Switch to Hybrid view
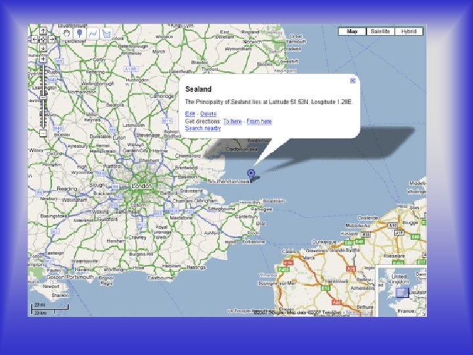473x355 pixels. click(409, 32)
